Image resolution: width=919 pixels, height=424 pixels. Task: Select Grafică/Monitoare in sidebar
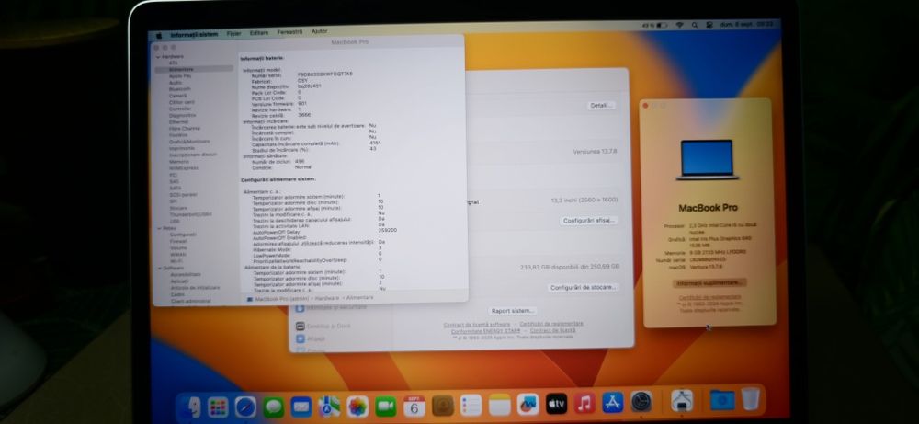pos(189,142)
